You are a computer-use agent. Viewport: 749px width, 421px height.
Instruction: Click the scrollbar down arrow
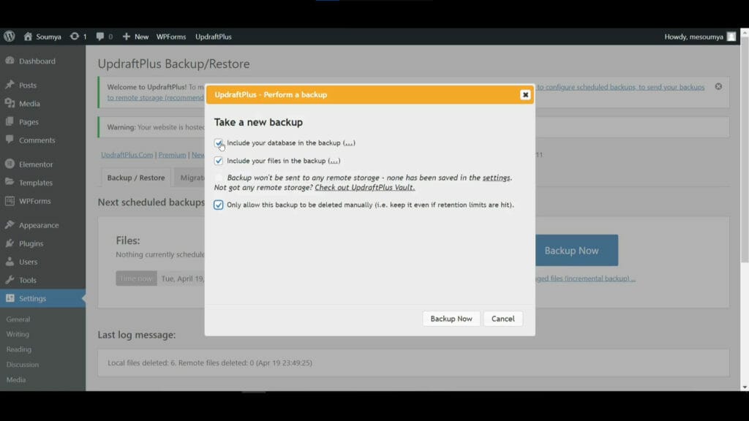745,387
